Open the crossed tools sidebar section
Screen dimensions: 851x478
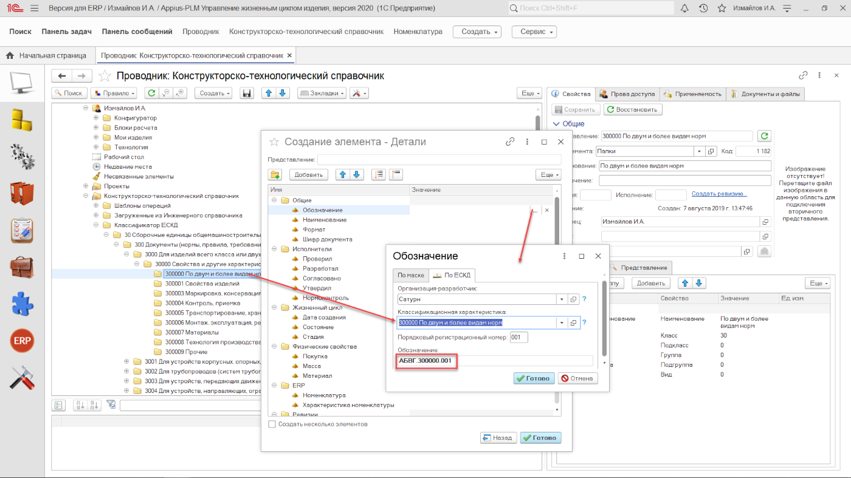pyautogui.click(x=22, y=378)
